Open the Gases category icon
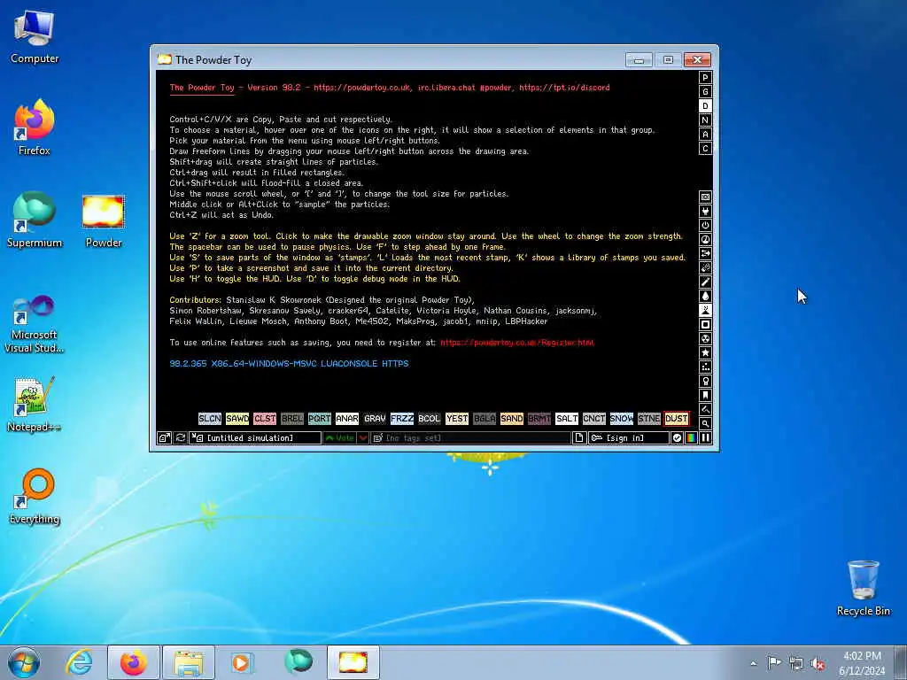Screen dimensions: 907x680 pyautogui.click(x=705, y=282)
